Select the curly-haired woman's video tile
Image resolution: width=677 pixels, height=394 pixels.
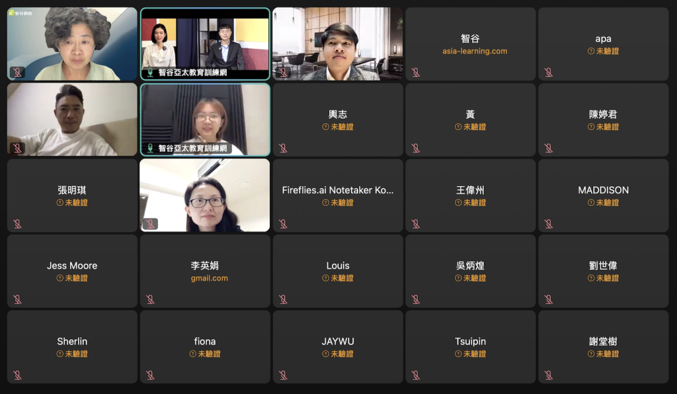(72, 44)
